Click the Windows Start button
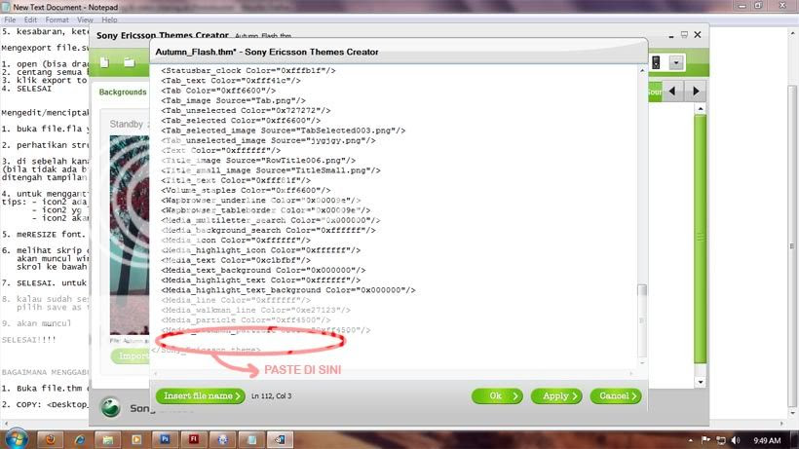This screenshot has height=449, width=799. pos(16,438)
